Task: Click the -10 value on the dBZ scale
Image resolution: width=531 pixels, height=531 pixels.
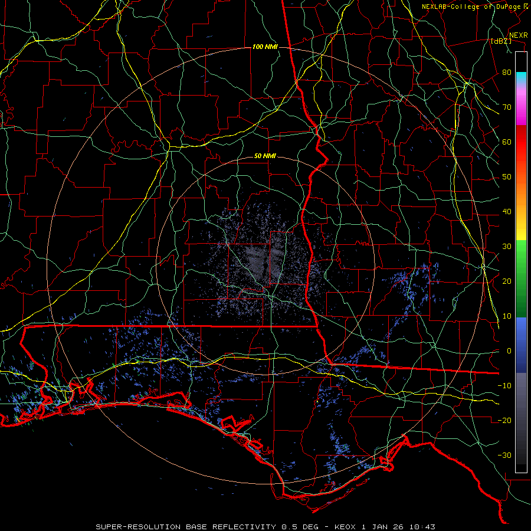Action: pos(504,386)
